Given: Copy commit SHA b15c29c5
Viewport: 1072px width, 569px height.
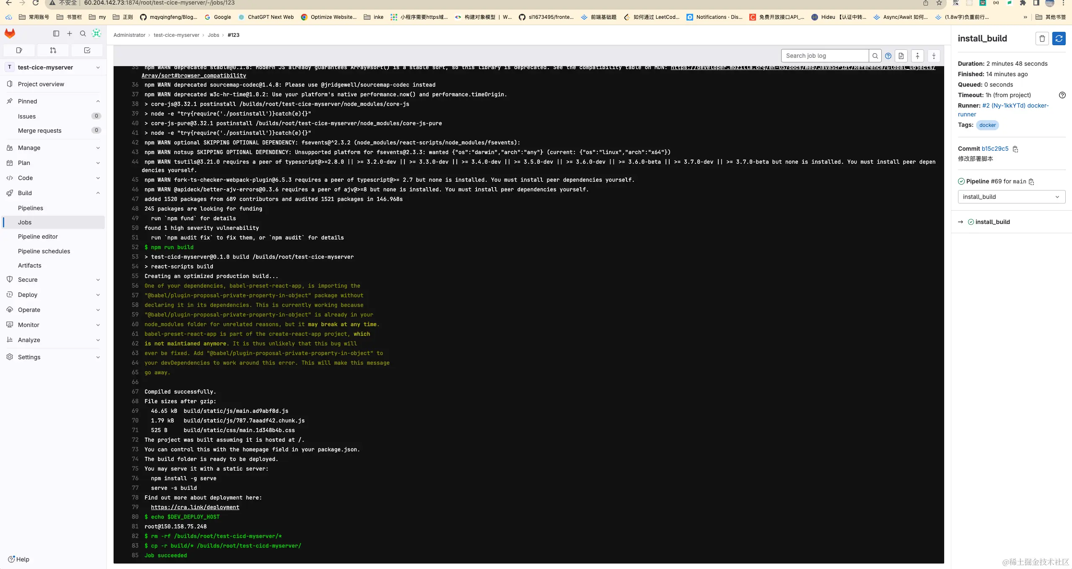Looking at the screenshot, I should [x=1015, y=149].
